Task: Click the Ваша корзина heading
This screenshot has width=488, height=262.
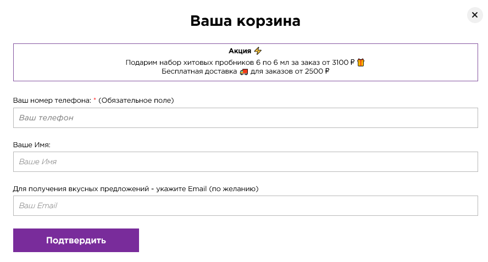Action: point(245,21)
